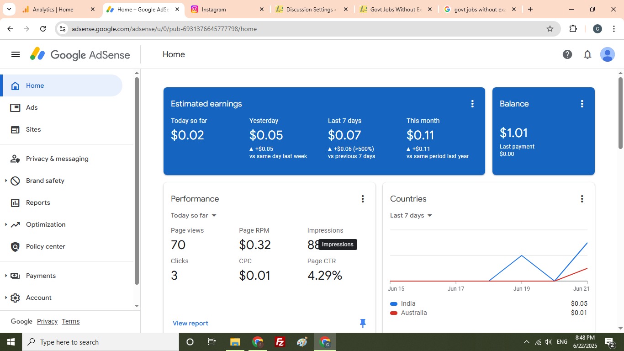
Task: Switch to the 'govt jobs without exa' Google tab
Action: 480,9
